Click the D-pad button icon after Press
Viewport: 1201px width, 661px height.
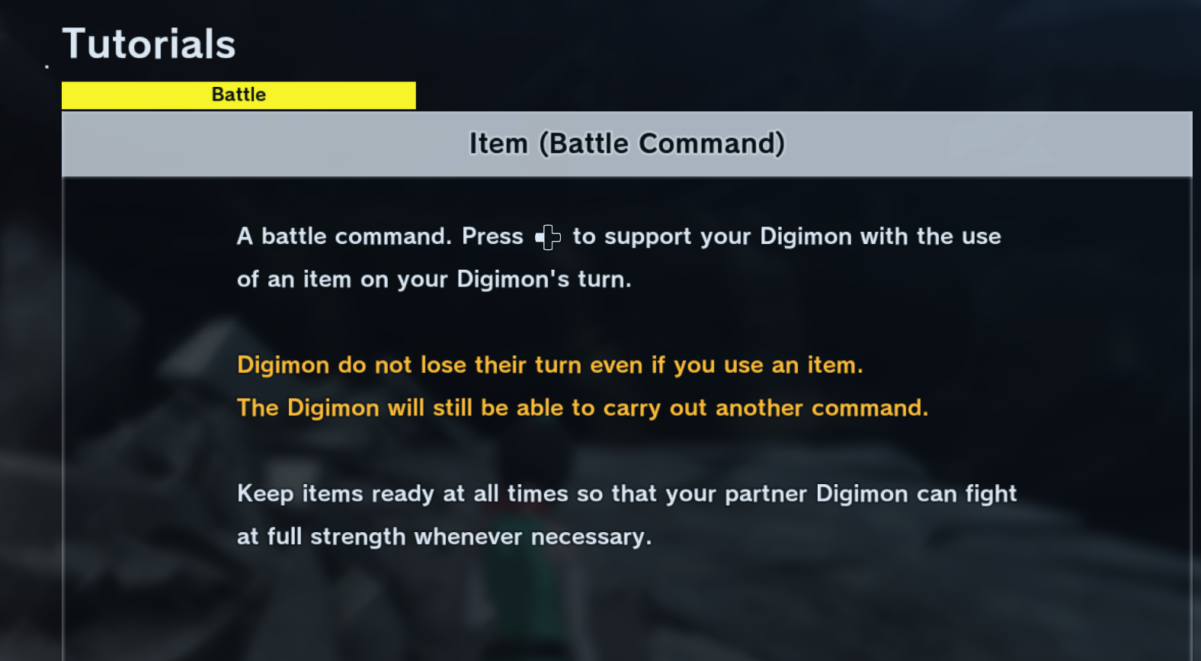click(548, 237)
